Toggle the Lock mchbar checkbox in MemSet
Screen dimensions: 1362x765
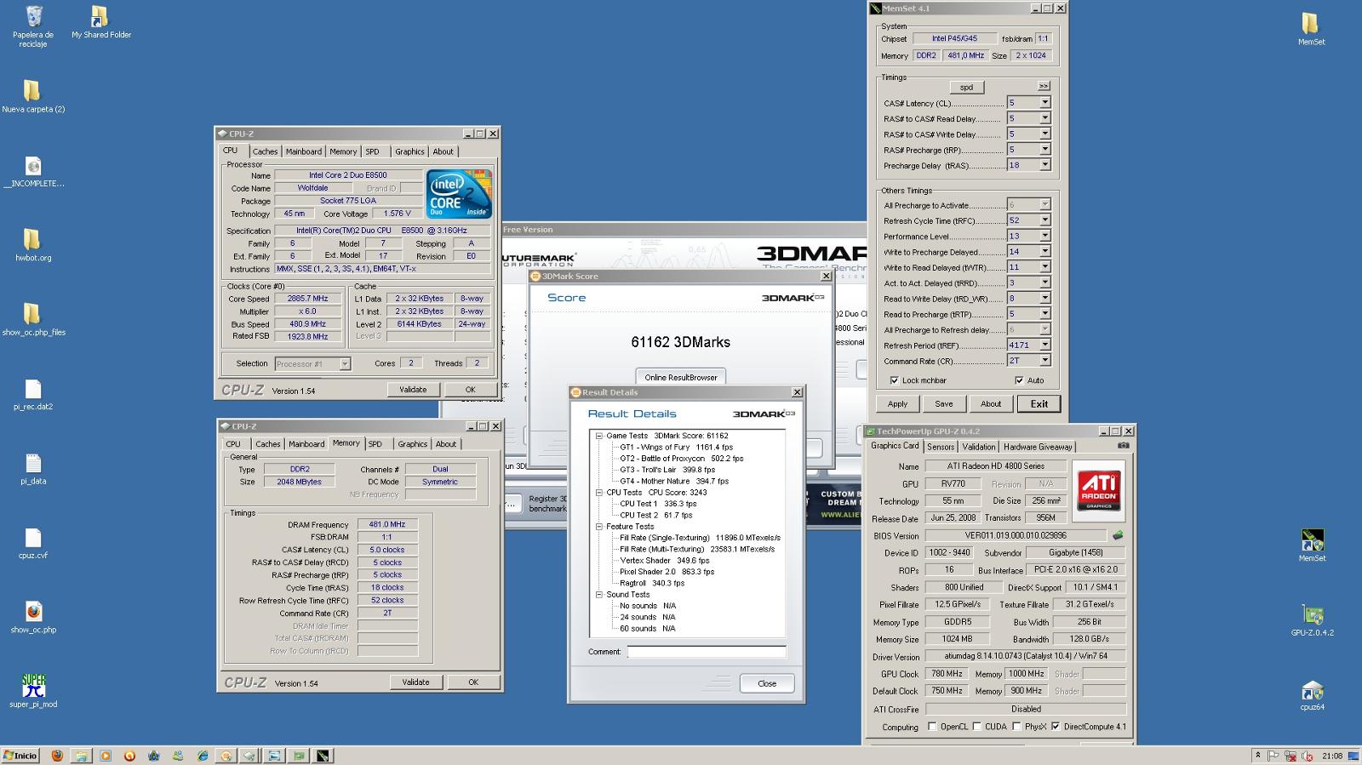(894, 380)
